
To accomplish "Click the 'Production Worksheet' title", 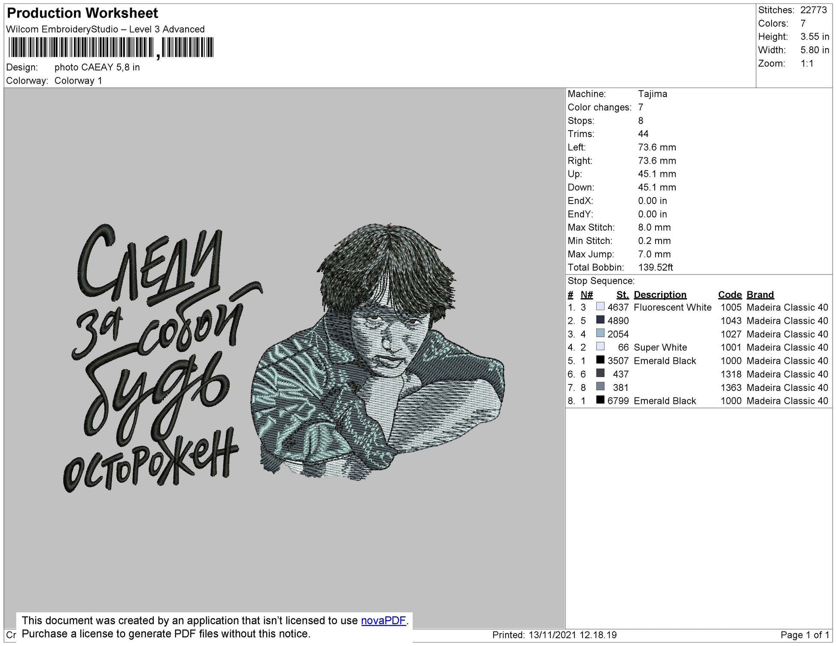I will click(82, 13).
